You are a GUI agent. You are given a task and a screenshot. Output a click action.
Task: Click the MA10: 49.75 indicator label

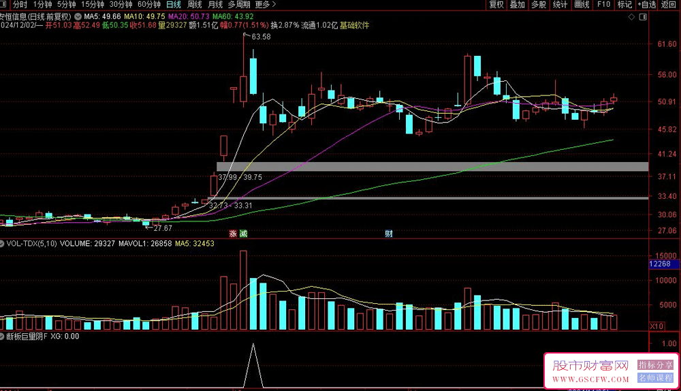144,16
